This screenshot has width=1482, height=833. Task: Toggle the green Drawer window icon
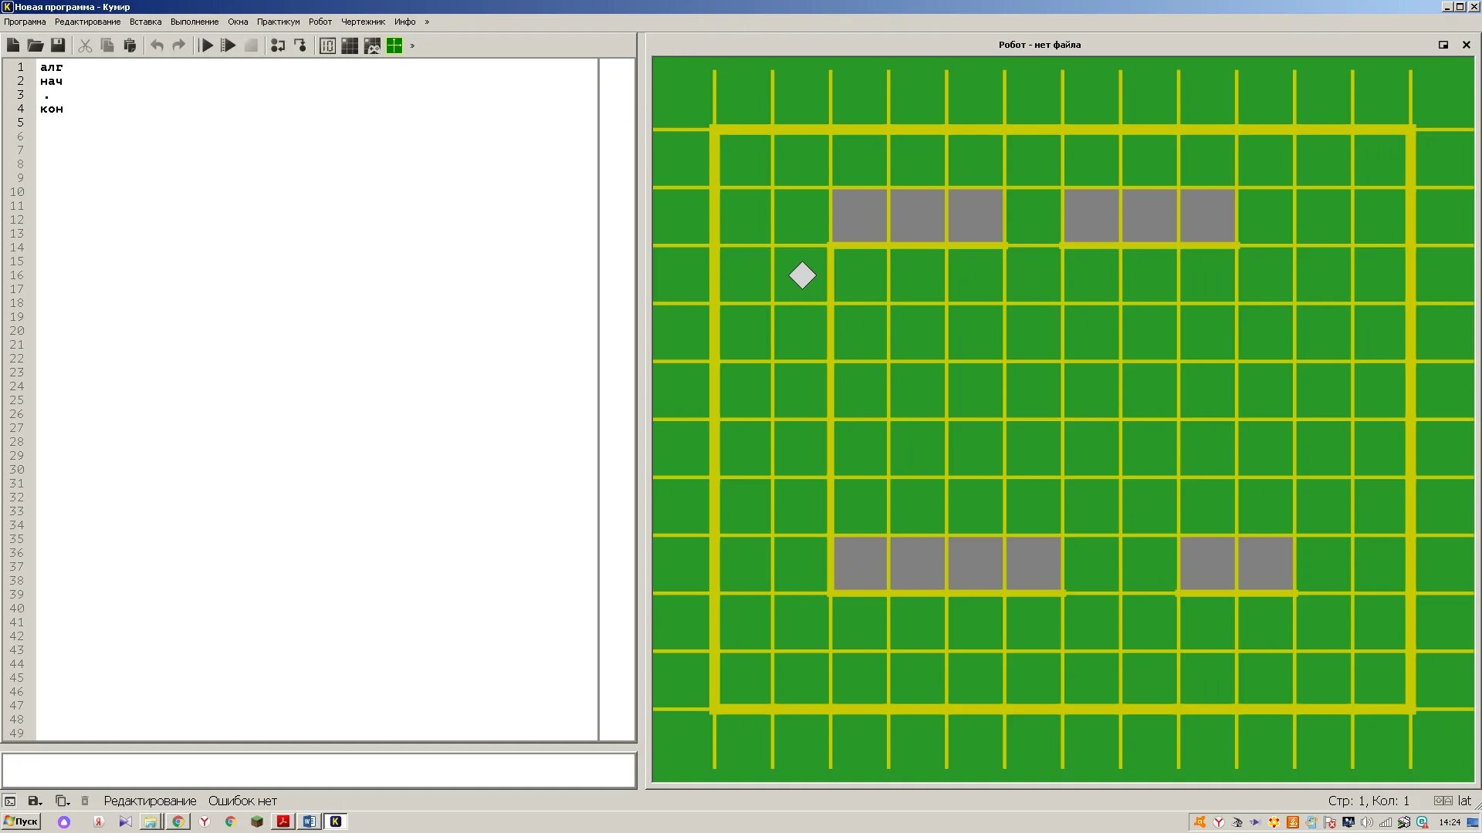click(x=394, y=46)
